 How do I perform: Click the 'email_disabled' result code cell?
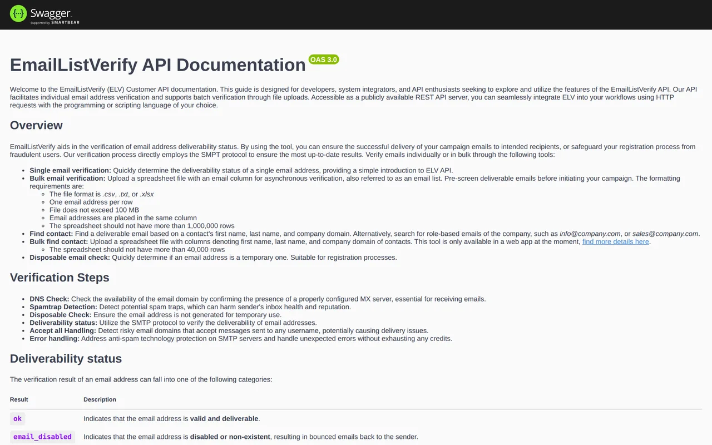42,437
